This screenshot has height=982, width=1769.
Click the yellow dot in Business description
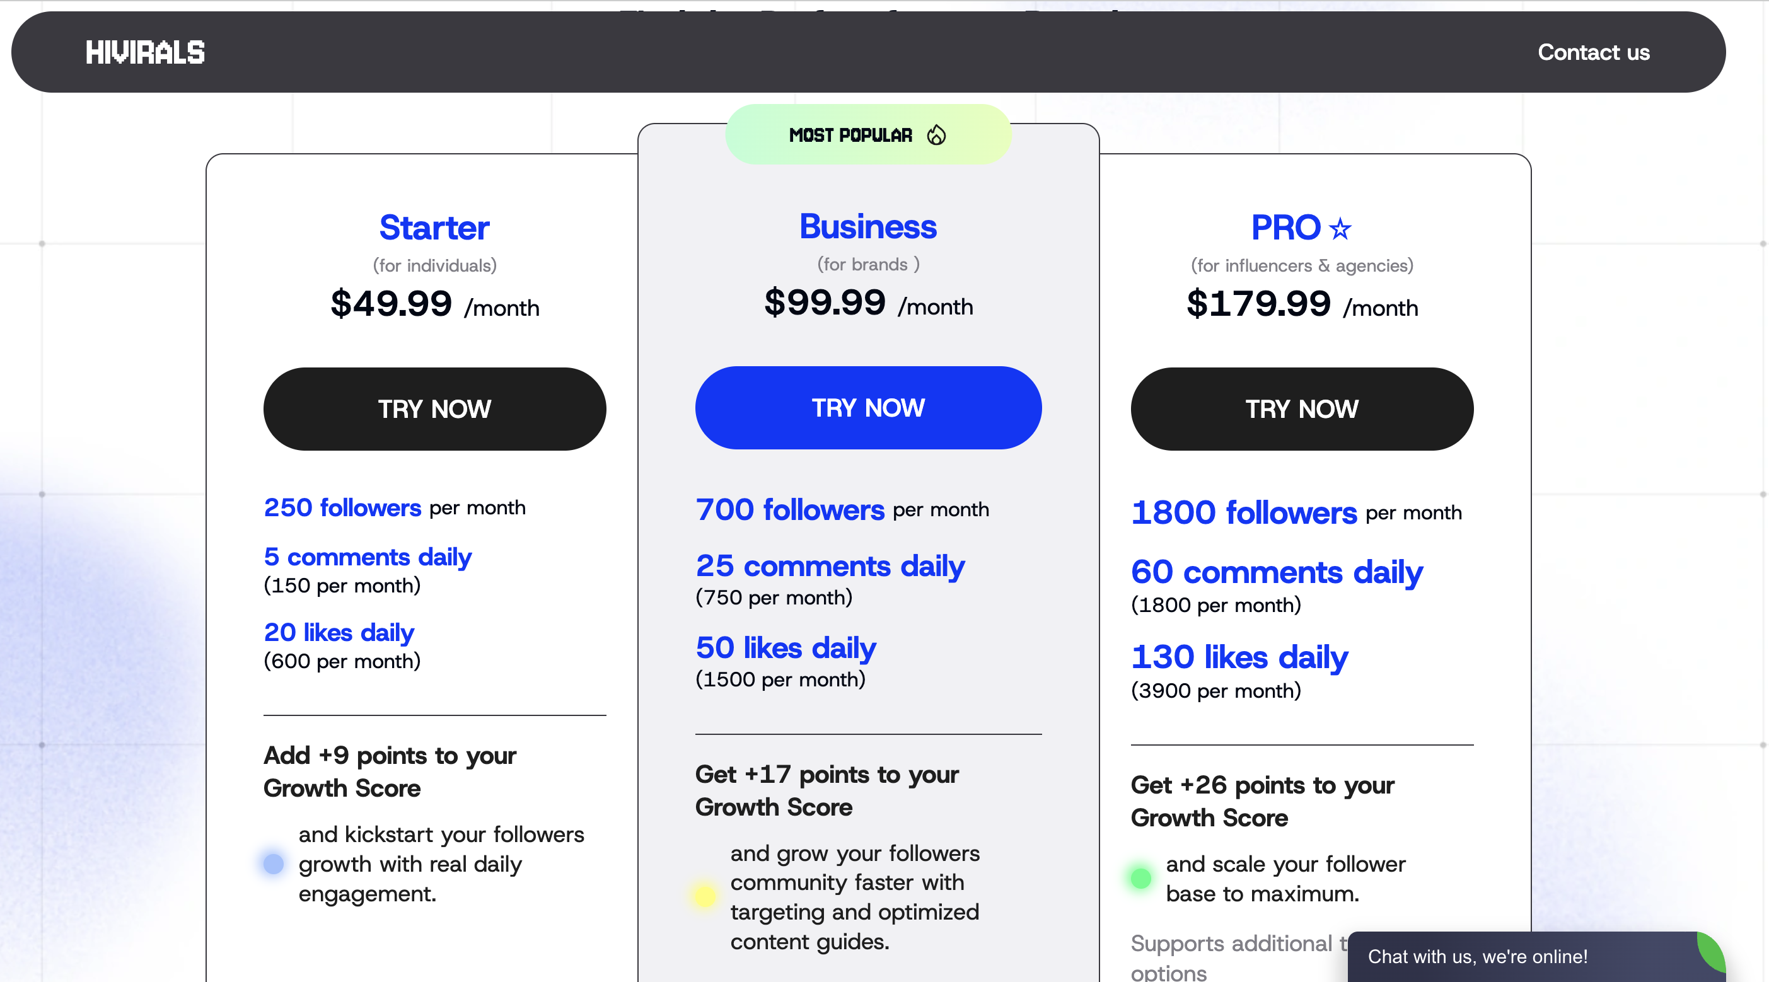(x=704, y=896)
